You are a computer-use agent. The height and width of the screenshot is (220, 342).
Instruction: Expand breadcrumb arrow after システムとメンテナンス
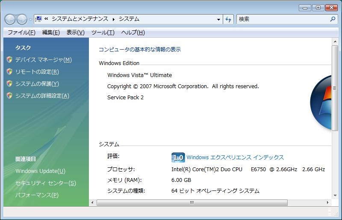coord(114,19)
